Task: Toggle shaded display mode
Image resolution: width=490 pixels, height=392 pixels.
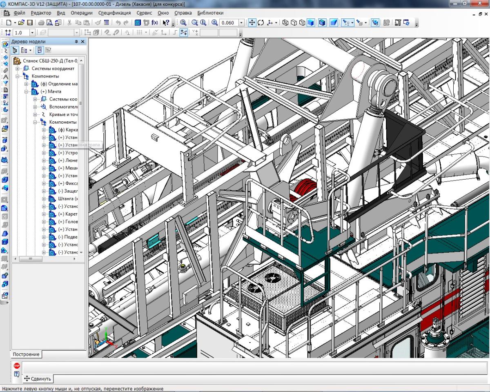Action: click(x=311, y=23)
